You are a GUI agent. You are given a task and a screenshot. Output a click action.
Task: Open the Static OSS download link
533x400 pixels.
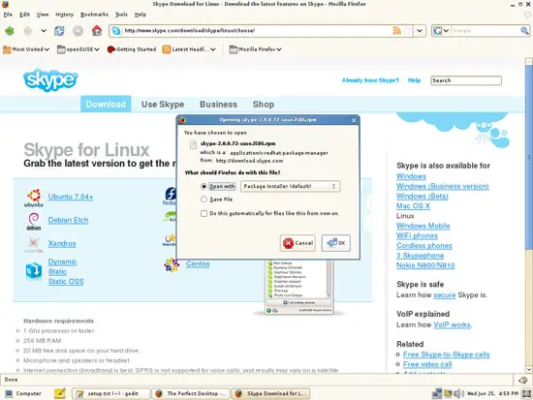pos(66,282)
